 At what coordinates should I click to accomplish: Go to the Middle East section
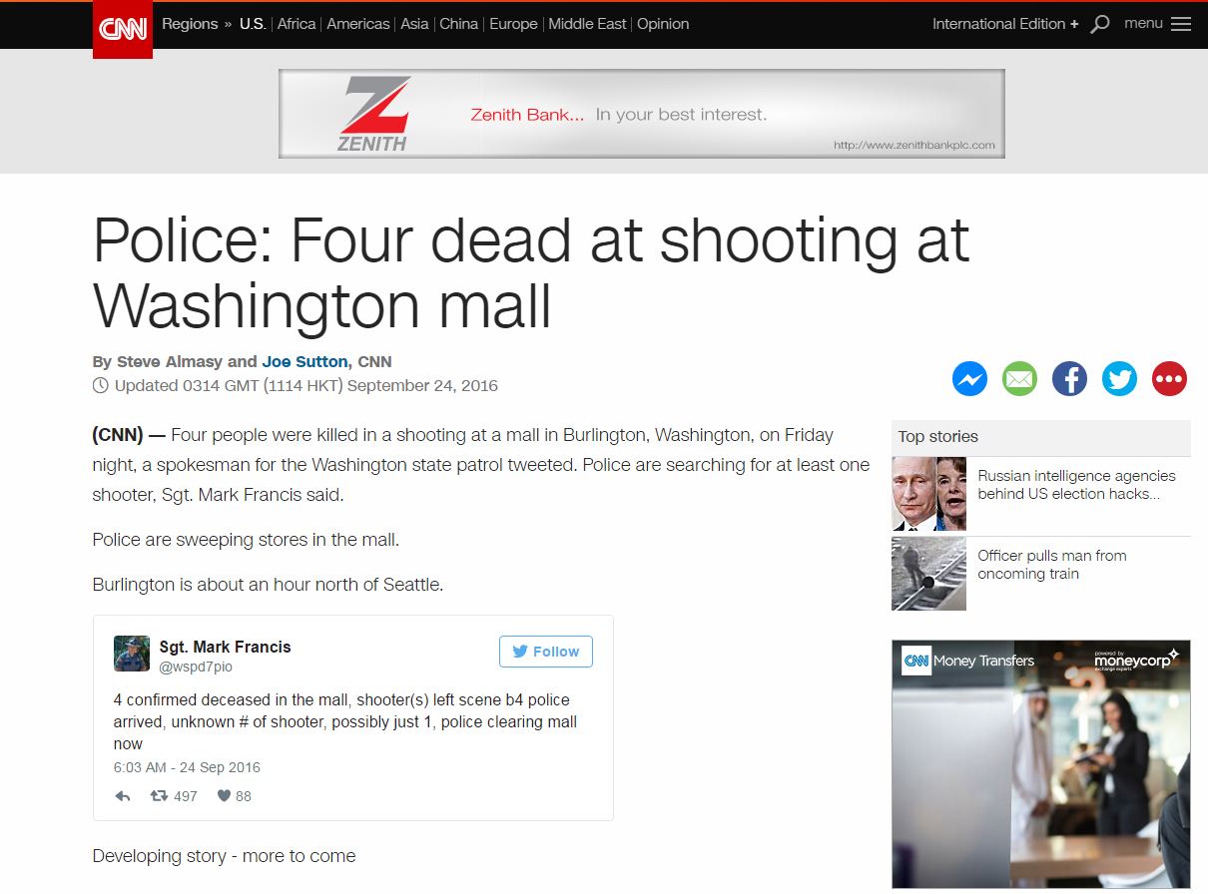tap(587, 24)
